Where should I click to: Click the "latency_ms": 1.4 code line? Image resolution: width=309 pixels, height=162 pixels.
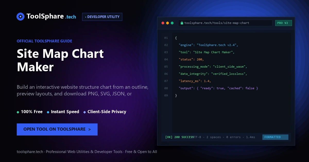point(195,81)
